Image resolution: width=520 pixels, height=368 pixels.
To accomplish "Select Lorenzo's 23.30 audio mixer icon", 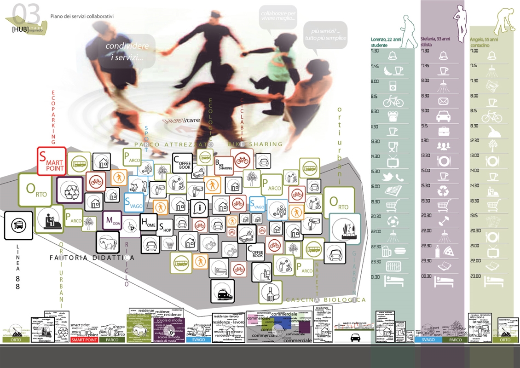I will click(x=393, y=266).
